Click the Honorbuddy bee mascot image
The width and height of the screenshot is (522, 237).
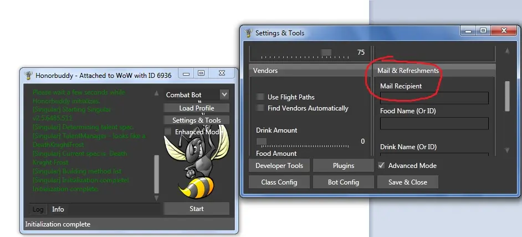tap(197, 162)
